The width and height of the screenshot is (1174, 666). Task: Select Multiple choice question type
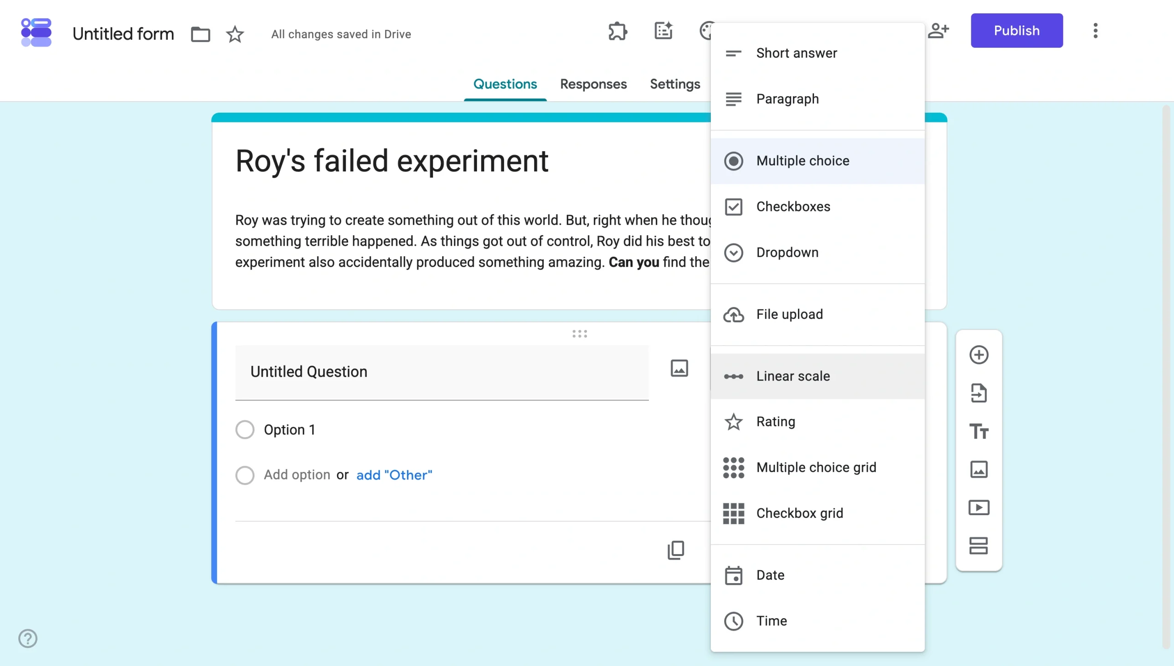(818, 161)
